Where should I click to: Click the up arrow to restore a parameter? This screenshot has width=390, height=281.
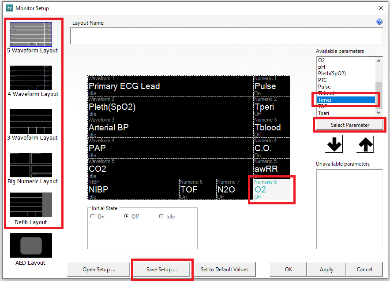(365, 144)
